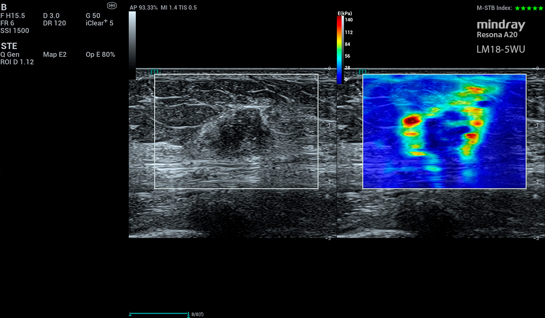Select the red stiff spot in elastogram
The width and height of the screenshot is (545, 318).
click(411, 120)
